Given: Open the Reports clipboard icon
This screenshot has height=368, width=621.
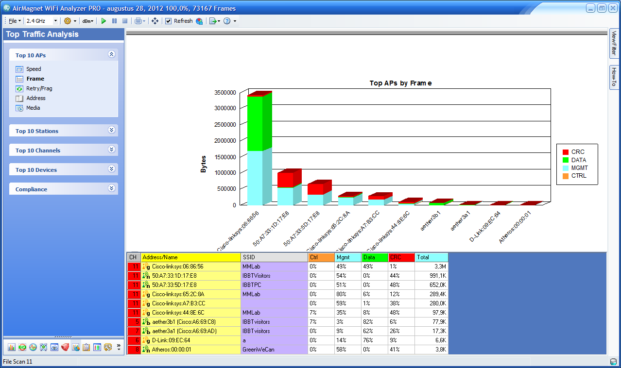Looking at the screenshot, I should [86, 347].
